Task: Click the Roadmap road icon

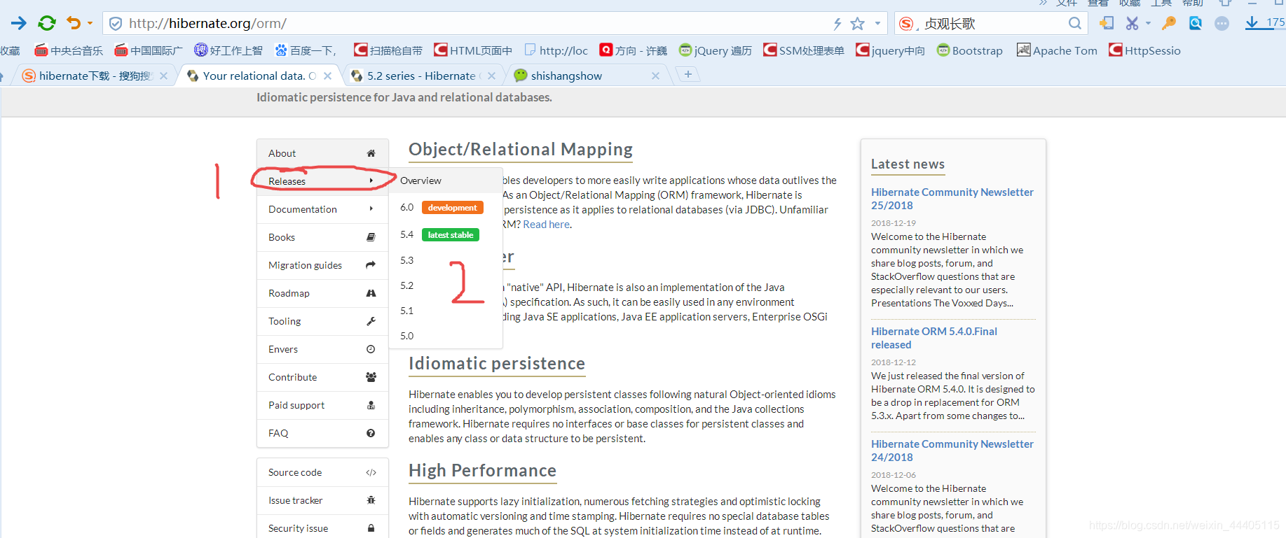Action: pos(371,293)
